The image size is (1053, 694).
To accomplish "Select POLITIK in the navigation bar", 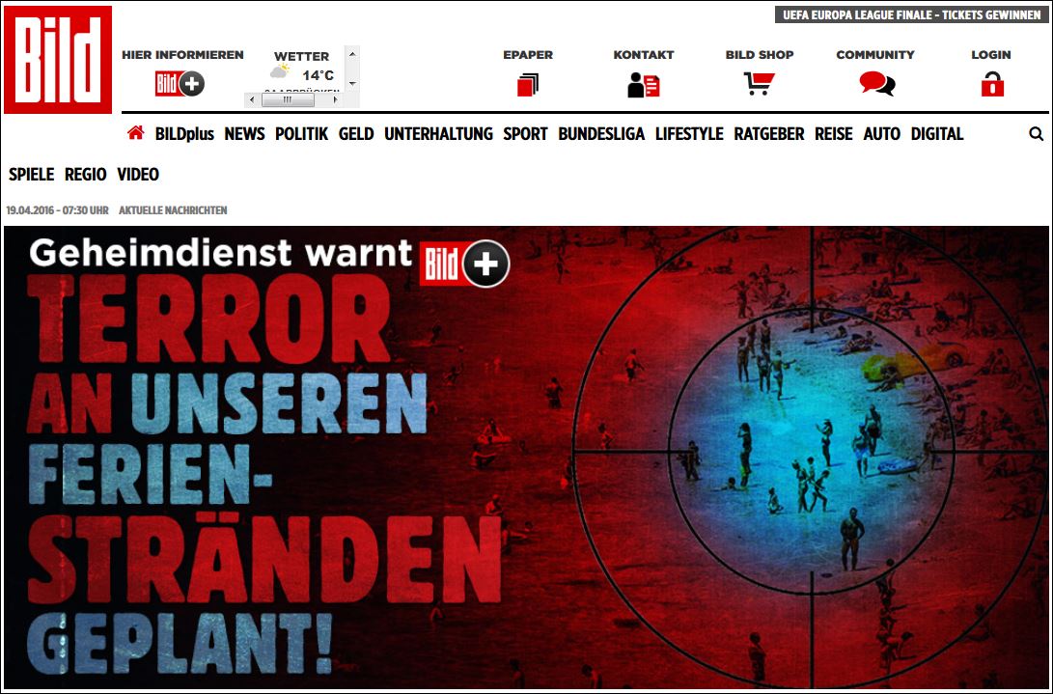I will tap(301, 134).
